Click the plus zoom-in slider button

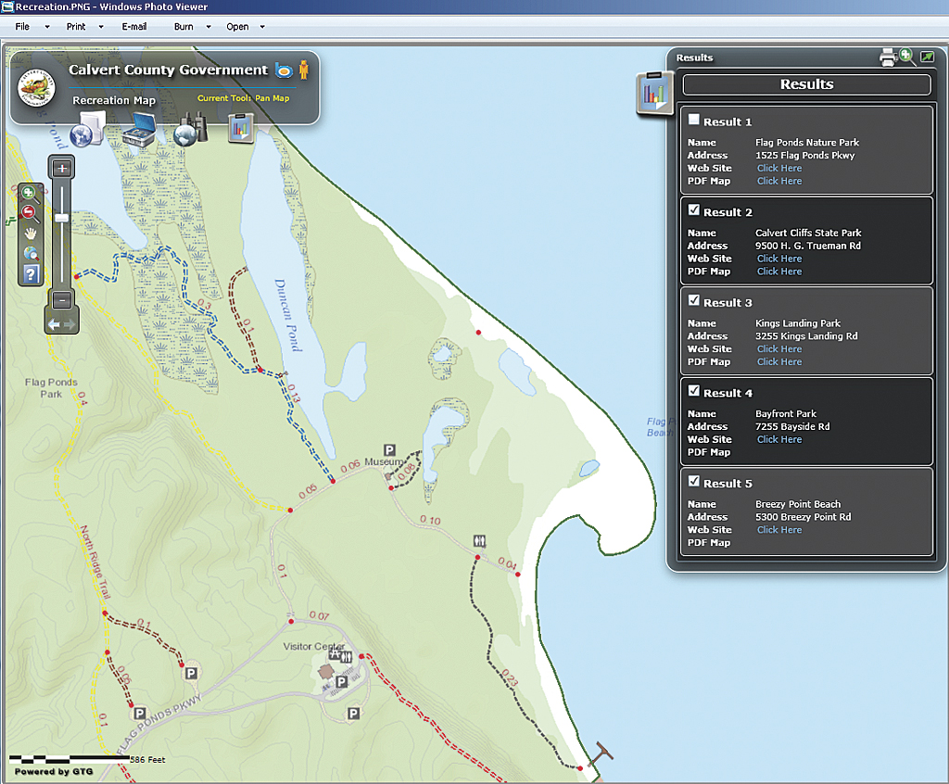click(x=62, y=169)
